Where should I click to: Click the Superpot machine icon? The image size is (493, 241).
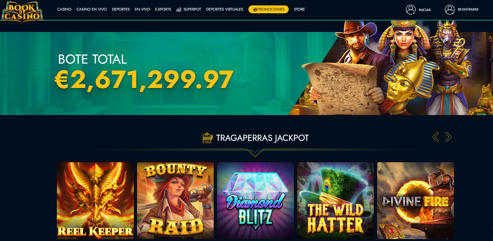coord(179,9)
